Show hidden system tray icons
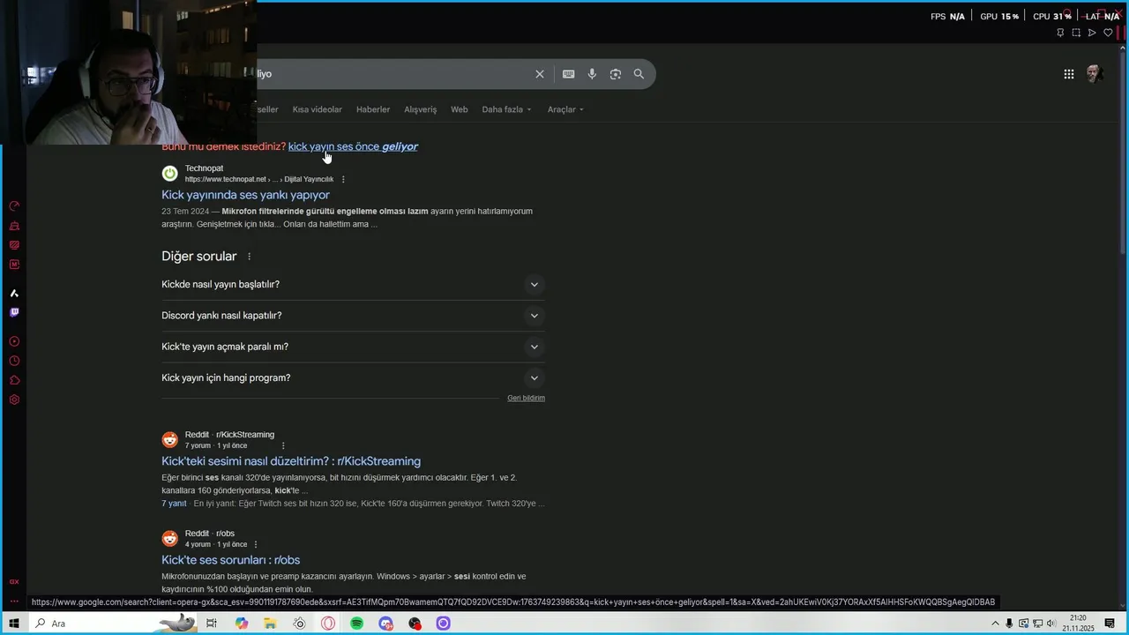This screenshot has width=1129, height=635. click(996, 624)
